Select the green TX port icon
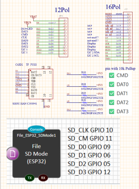The height and width of the screenshot is (189, 139). tap(30, 178)
